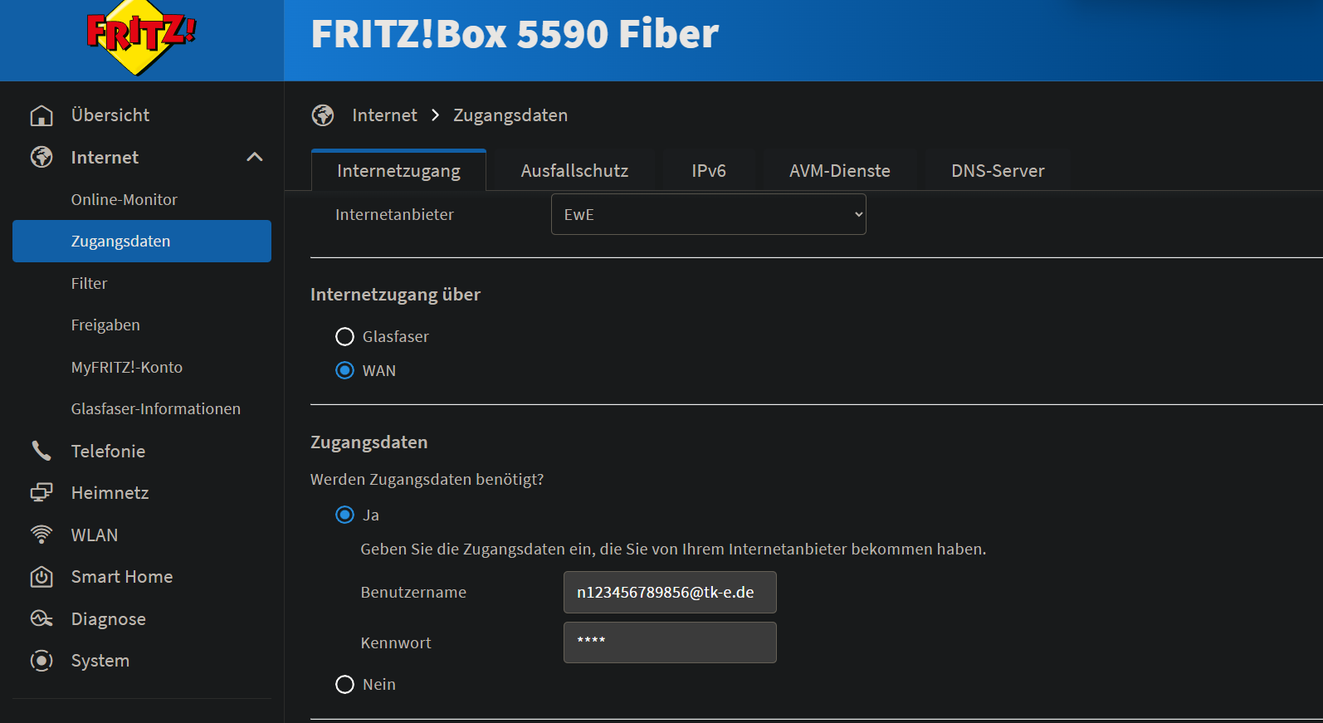Select the WAN radio option
The height and width of the screenshot is (723, 1323).
344,370
